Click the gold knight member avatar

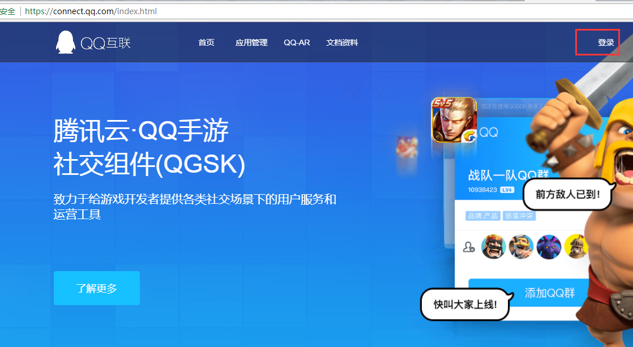[x=576, y=247]
